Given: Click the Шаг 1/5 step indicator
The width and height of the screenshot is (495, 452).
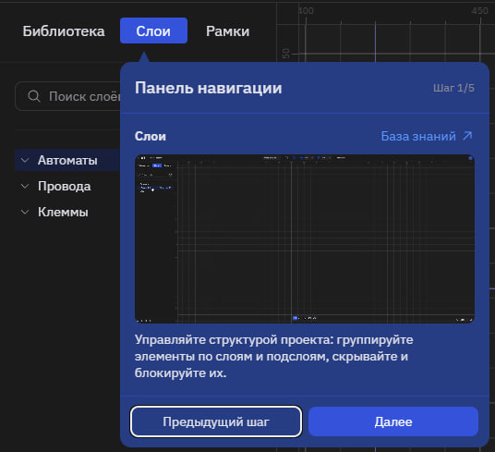Looking at the screenshot, I should click(x=453, y=88).
